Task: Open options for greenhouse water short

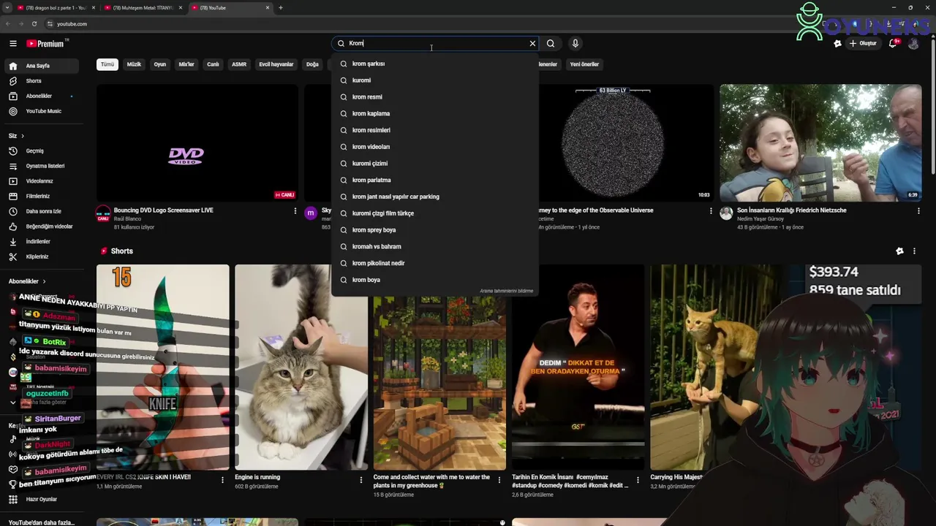Action: [x=499, y=480]
